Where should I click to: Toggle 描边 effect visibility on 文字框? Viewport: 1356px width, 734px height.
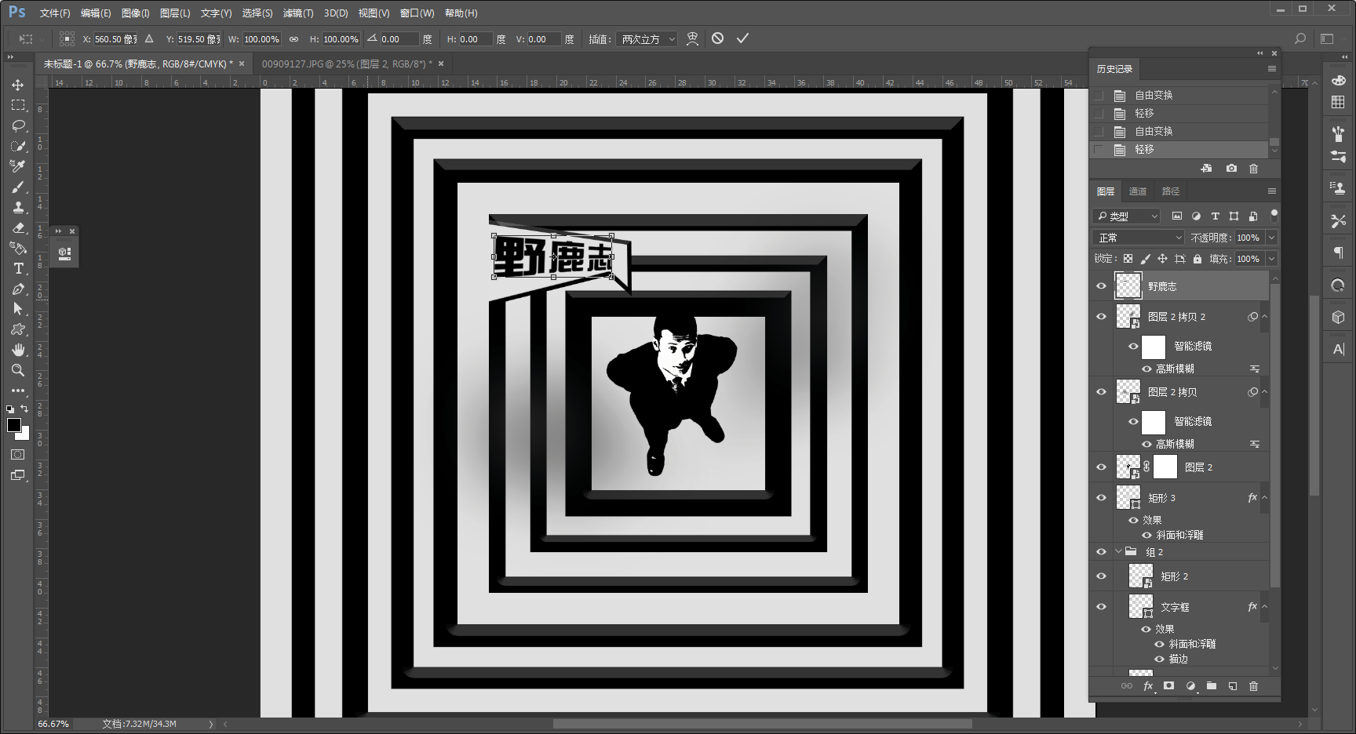[1159, 659]
